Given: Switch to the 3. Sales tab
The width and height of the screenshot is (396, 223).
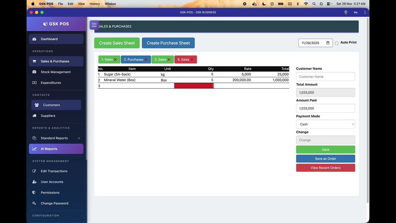Looking at the screenshot, I should point(160,59).
